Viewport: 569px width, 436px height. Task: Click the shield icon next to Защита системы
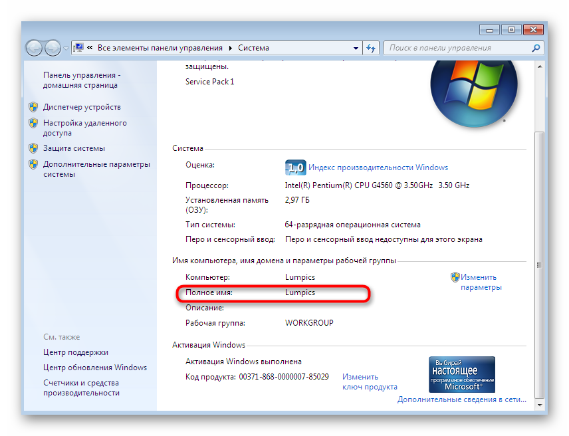tap(33, 148)
